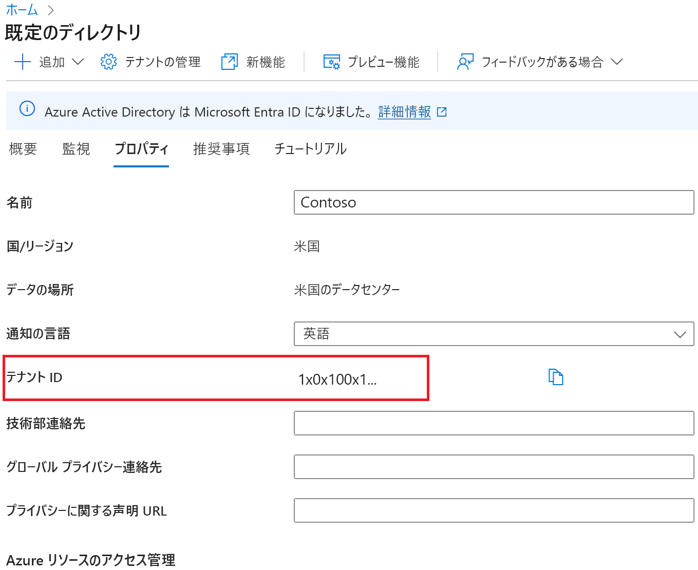The image size is (698, 570).
Task: Open the 詳細情報 link
Action: [x=404, y=112]
